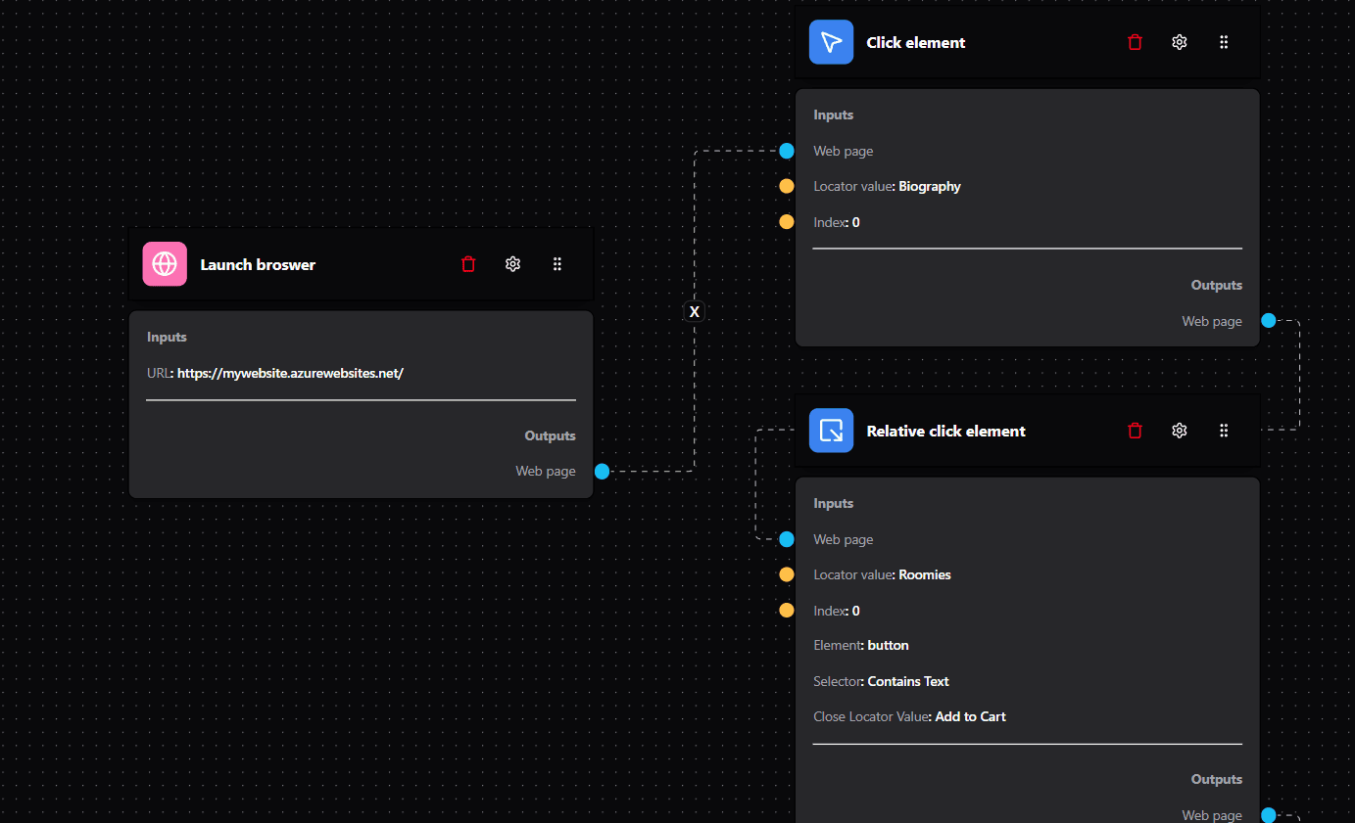Delete the Relative click element node
The width and height of the screenshot is (1355, 823).
pyautogui.click(x=1135, y=431)
